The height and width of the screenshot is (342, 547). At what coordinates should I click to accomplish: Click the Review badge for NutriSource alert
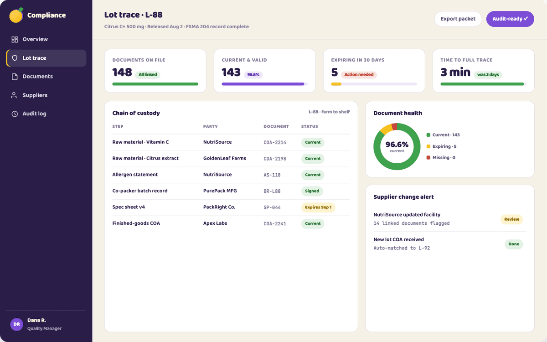click(x=511, y=219)
